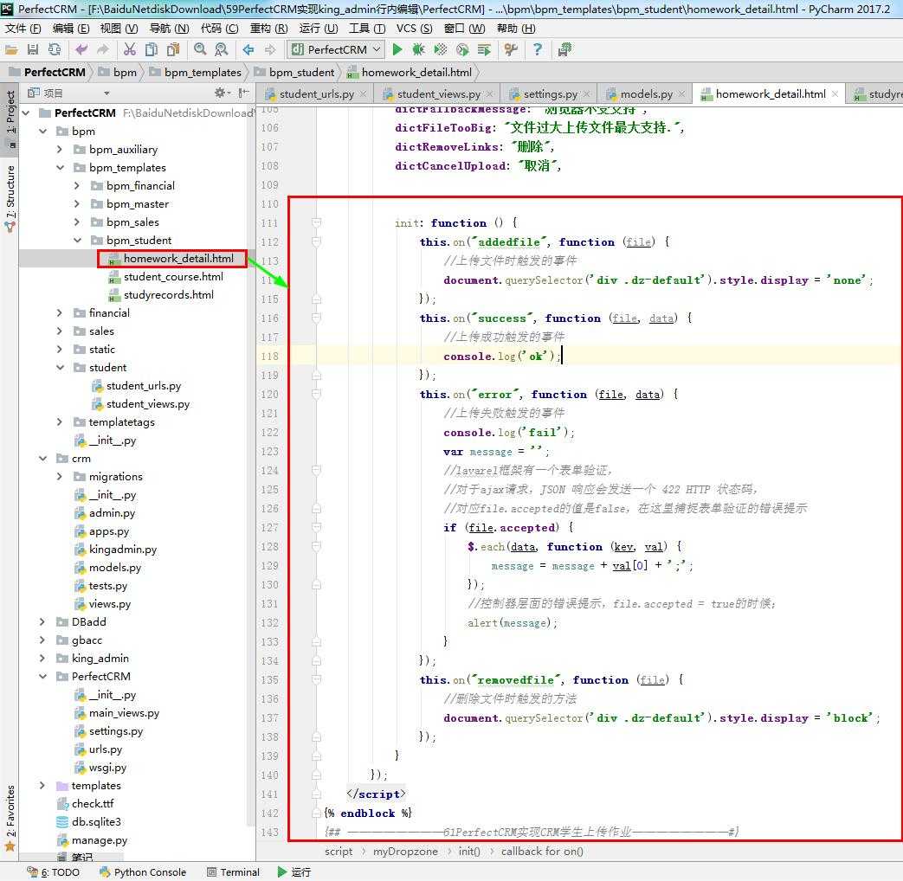Close the settings.py editor tab
Image resolution: width=903 pixels, height=881 pixels.
point(586,93)
